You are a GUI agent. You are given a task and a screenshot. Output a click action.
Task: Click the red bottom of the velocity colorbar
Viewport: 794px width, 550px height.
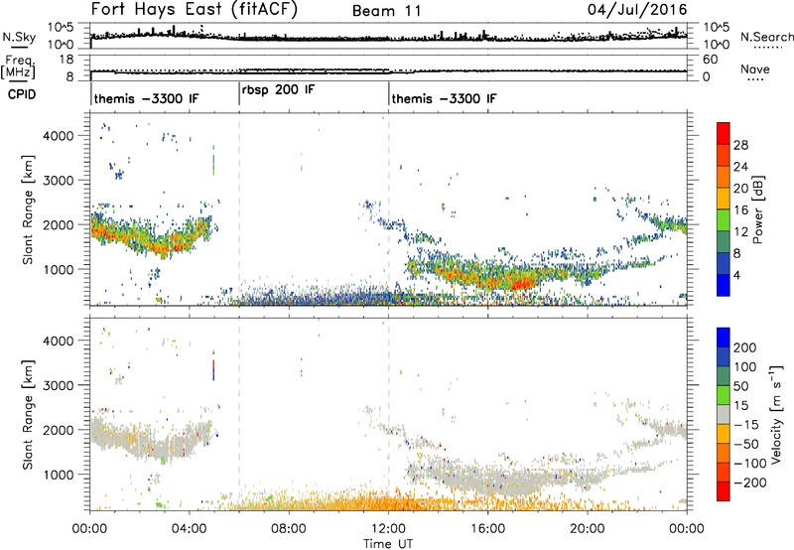point(724,491)
